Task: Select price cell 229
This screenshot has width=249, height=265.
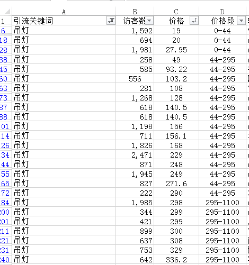Action: click(x=176, y=154)
